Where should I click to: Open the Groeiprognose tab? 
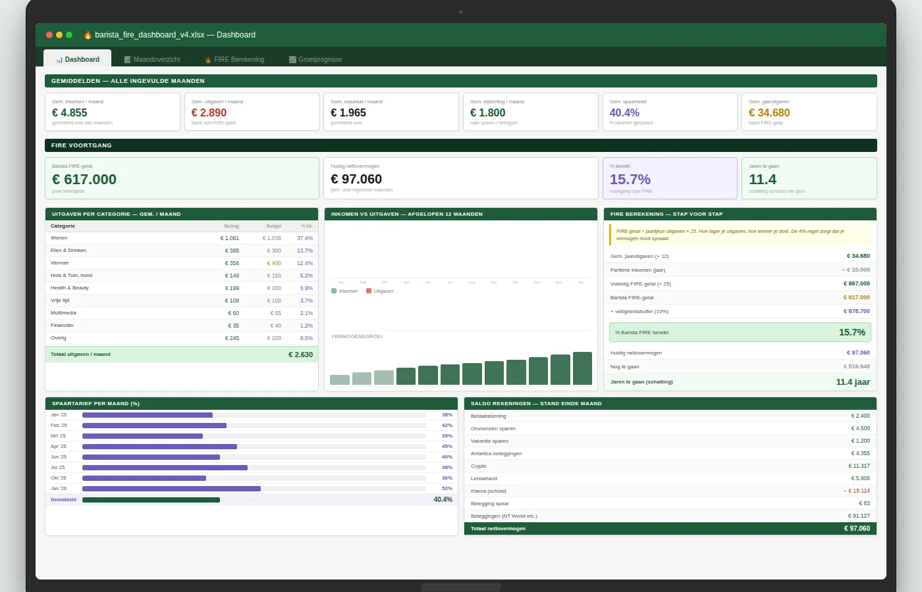(315, 59)
